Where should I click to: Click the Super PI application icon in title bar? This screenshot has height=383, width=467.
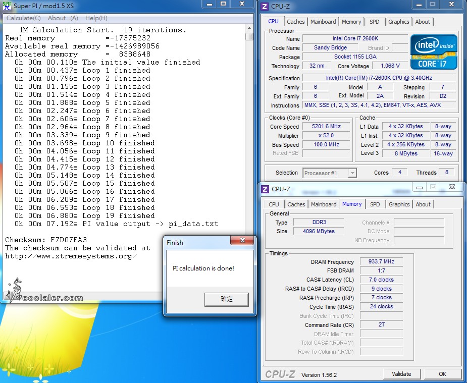pos(7,6)
